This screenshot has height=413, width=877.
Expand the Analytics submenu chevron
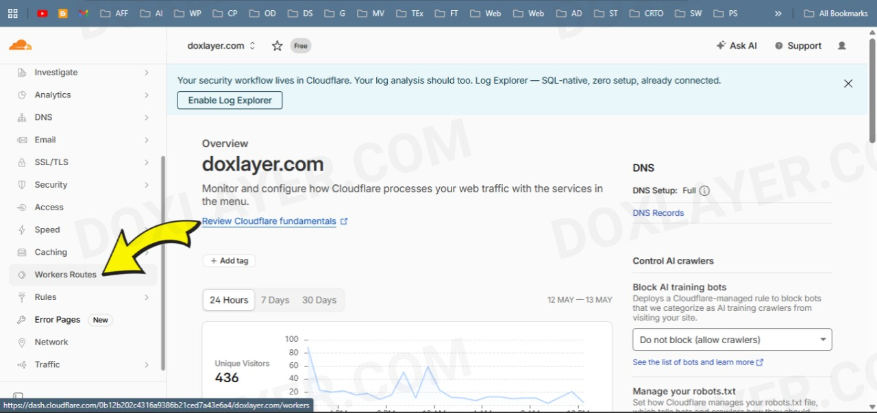coord(147,95)
